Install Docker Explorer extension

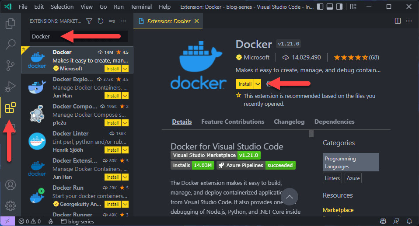coord(113,96)
